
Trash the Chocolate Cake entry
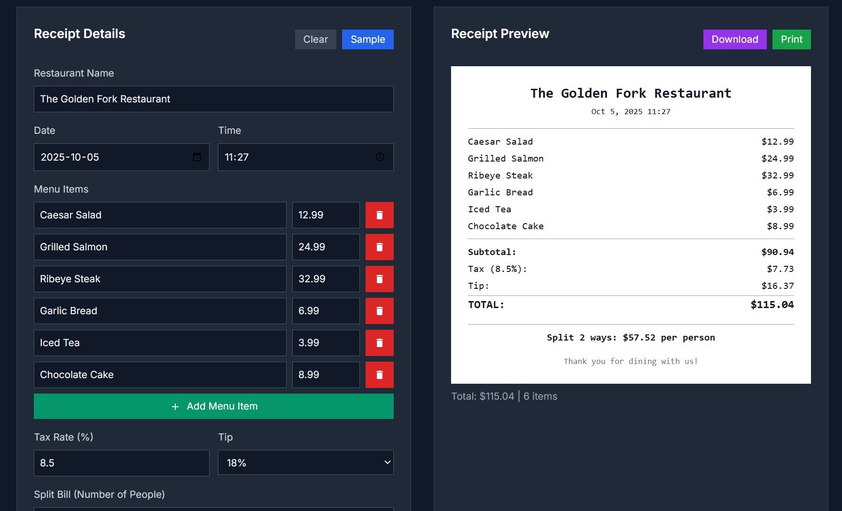(x=379, y=375)
